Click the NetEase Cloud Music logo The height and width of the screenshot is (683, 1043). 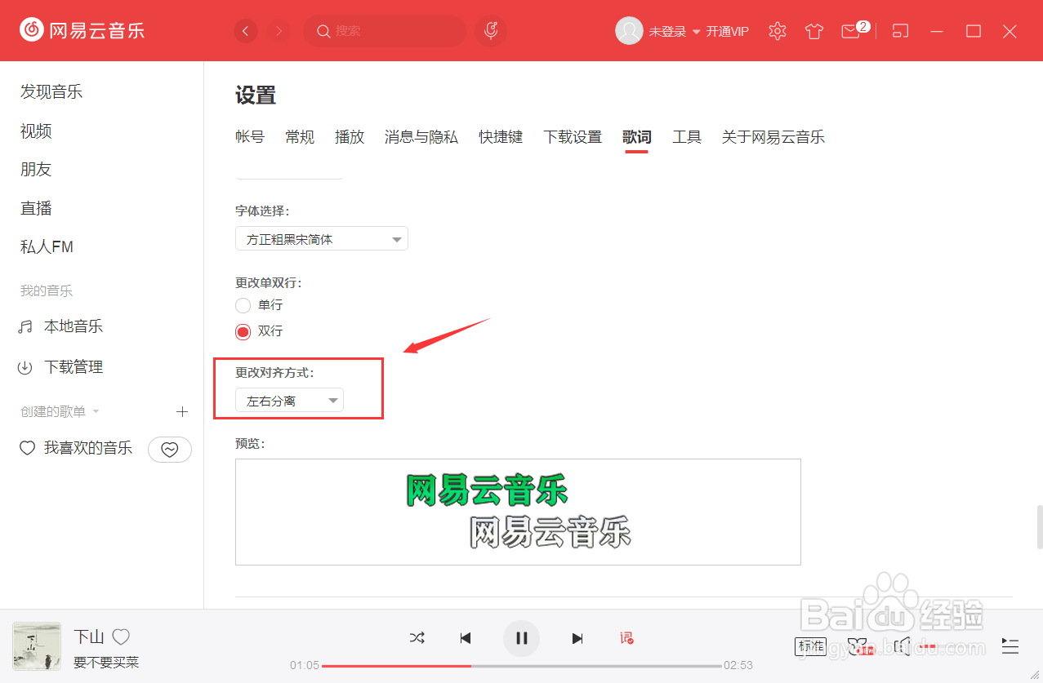(x=82, y=30)
